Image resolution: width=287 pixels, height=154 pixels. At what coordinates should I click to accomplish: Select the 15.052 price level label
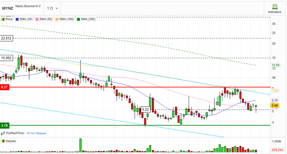pos(6,58)
